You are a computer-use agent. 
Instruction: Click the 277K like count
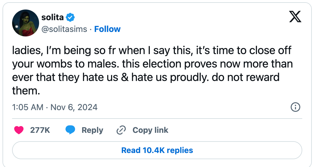point(40,130)
